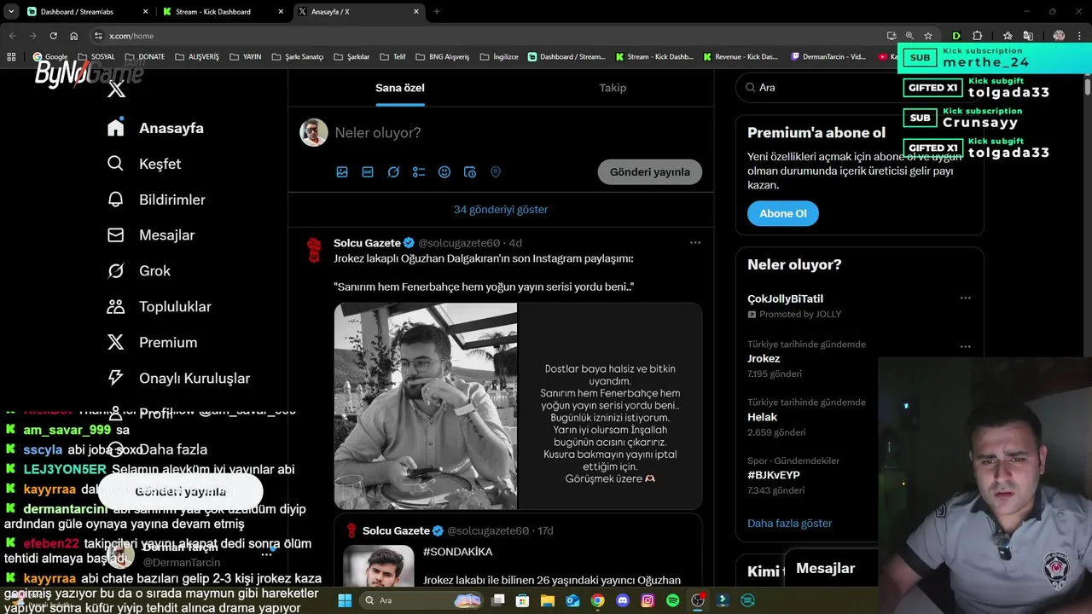The width and height of the screenshot is (1092, 614).
Task: Add image media to post
Action: pyautogui.click(x=342, y=172)
